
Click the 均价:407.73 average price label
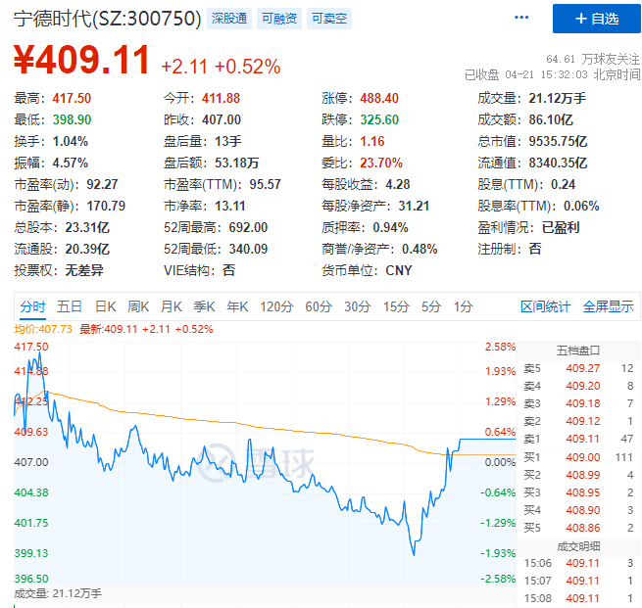[x=43, y=329]
